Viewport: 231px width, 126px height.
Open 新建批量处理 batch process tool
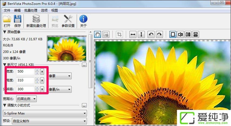(36, 20)
